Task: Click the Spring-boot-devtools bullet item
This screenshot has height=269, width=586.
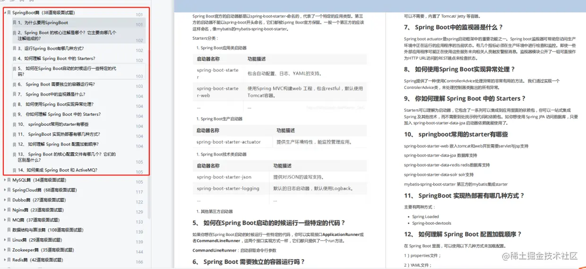Action: click(431, 223)
